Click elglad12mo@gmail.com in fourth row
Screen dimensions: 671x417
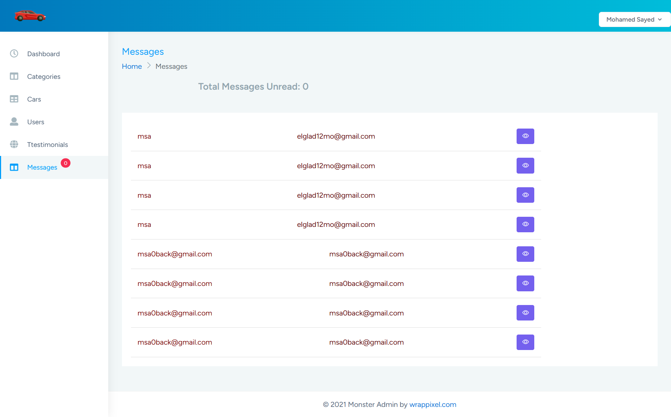click(336, 225)
